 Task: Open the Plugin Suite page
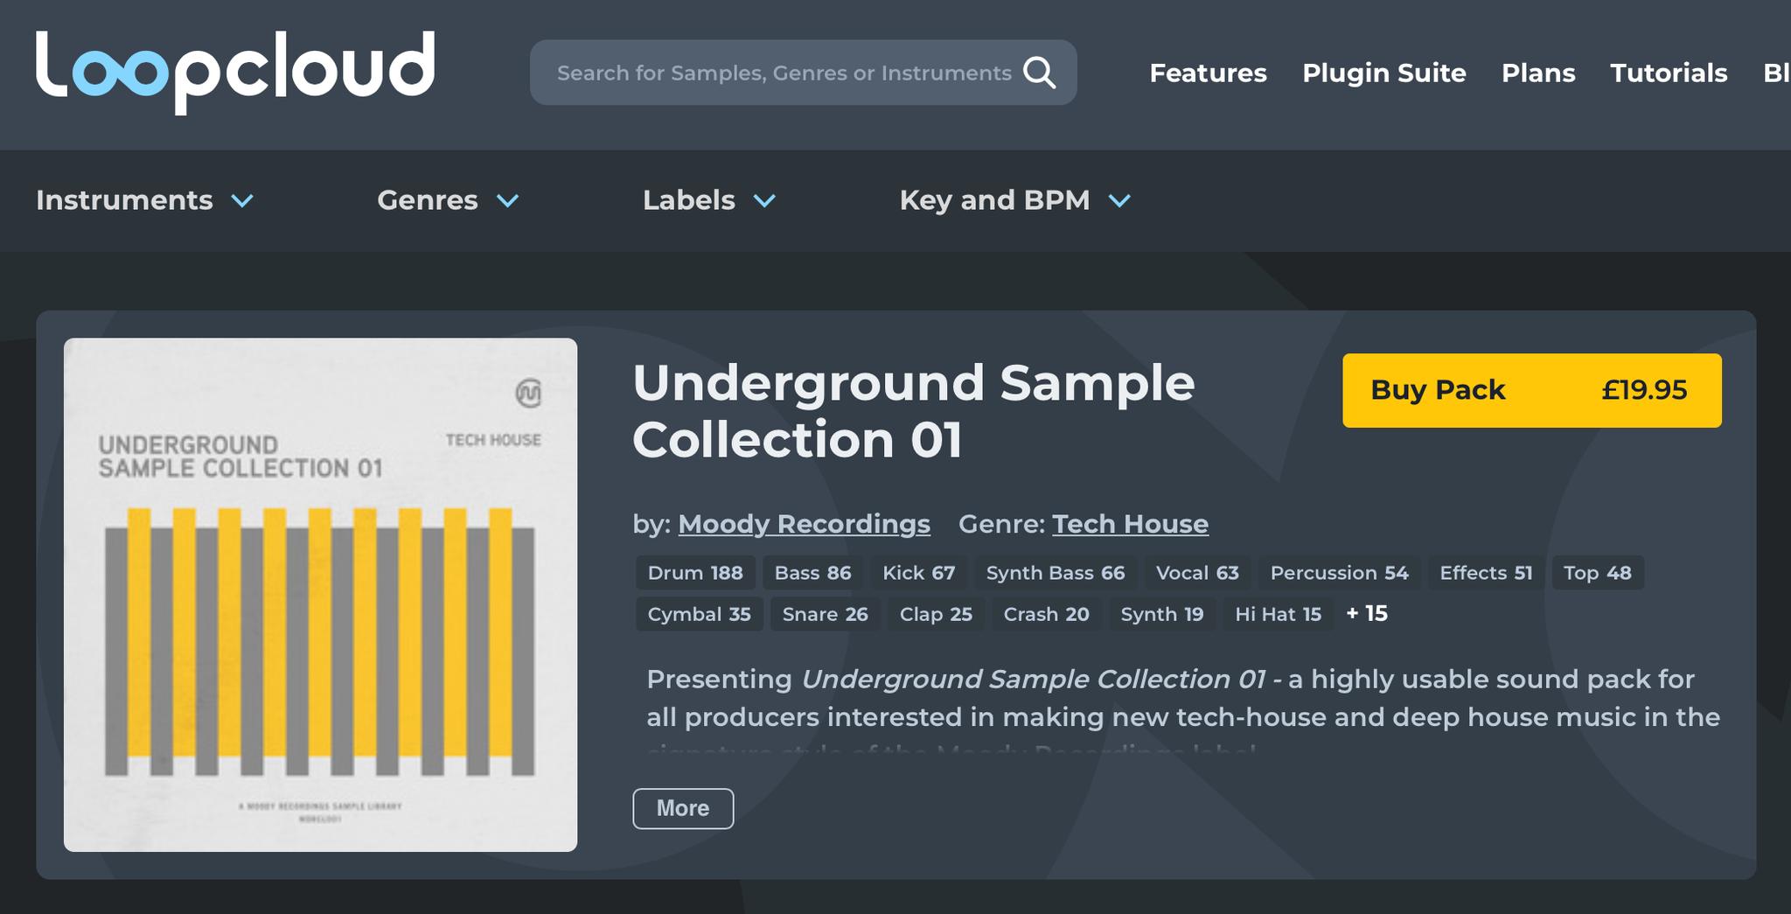[1383, 73]
